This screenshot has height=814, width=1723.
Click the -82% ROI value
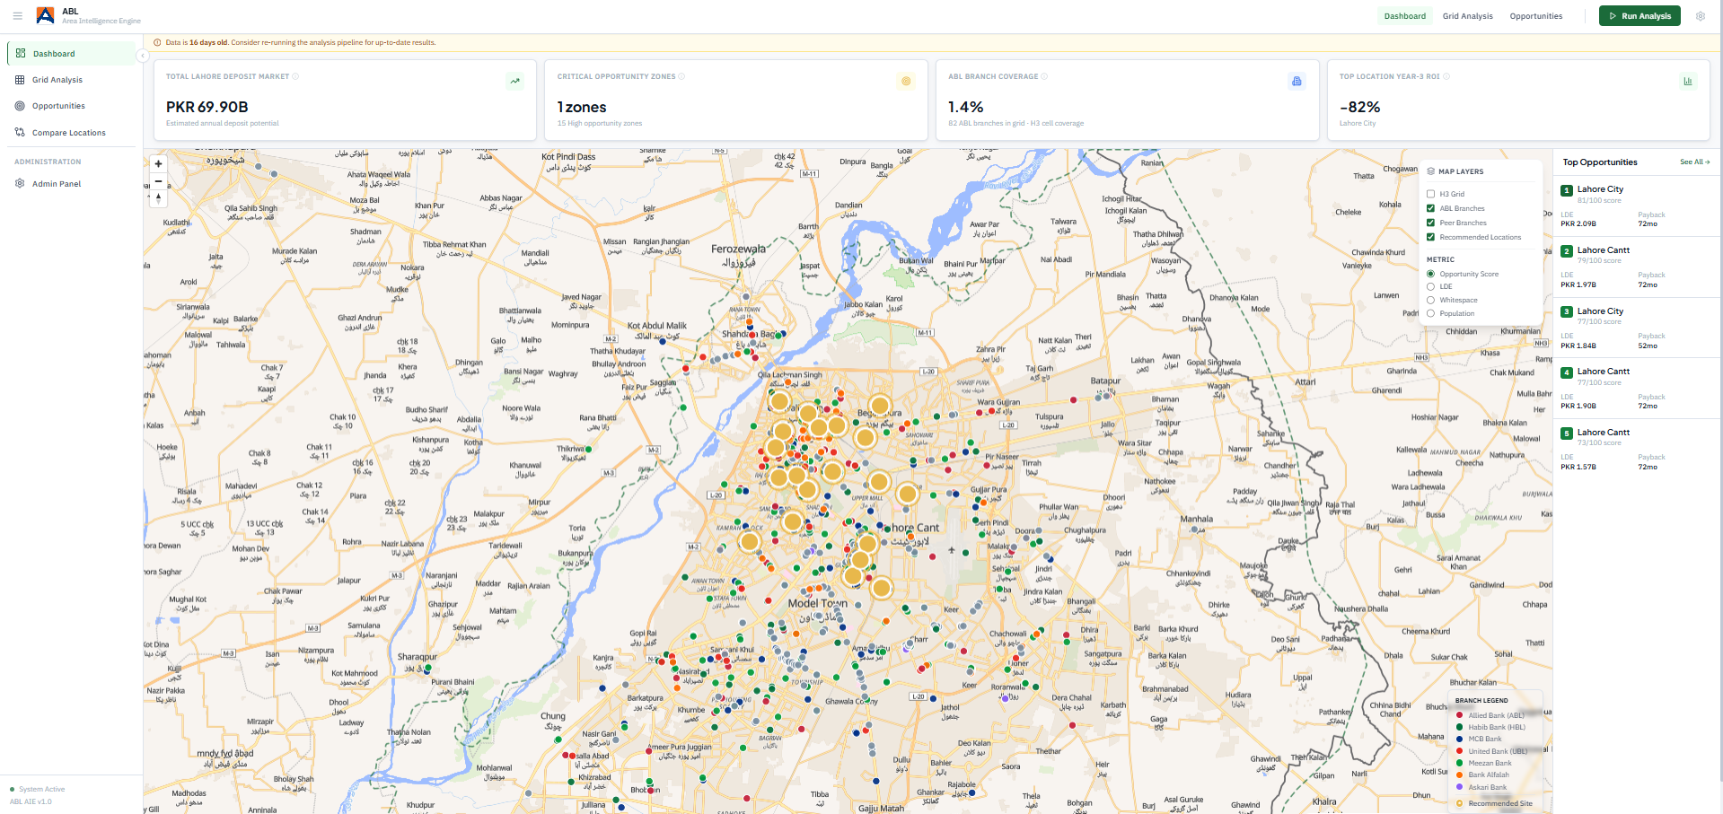[x=1359, y=107]
